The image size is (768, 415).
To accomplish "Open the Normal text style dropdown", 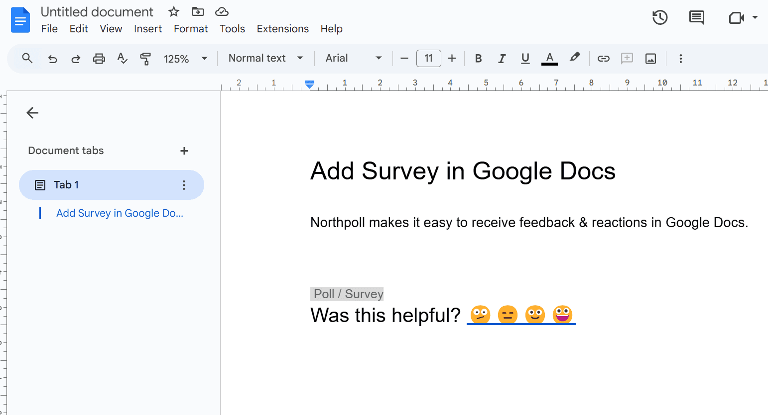I will pyautogui.click(x=265, y=58).
